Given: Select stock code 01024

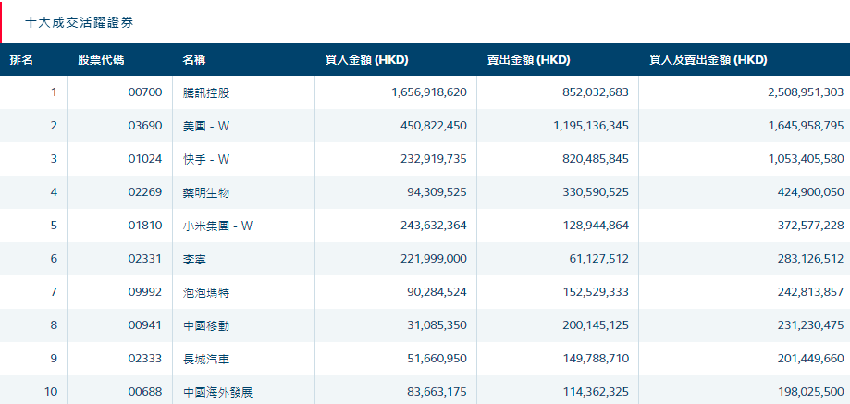Looking at the screenshot, I should [145, 159].
